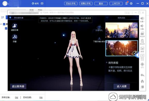Open the 官网 official site link
Viewport: 149px width, 101px height.
(x=35, y=4)
